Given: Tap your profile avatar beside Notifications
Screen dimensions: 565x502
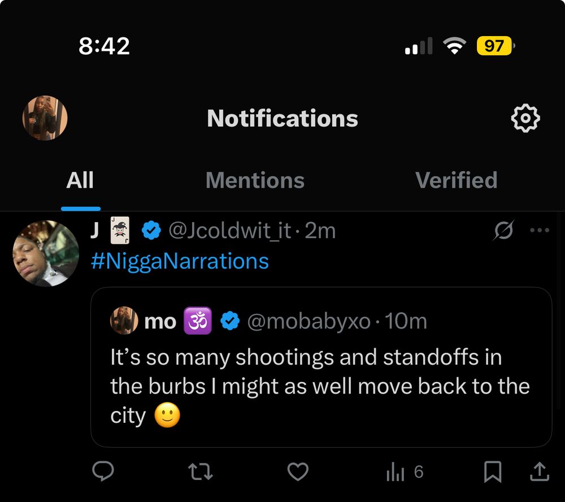Looking at the screenshot, I should coord(45,118).
